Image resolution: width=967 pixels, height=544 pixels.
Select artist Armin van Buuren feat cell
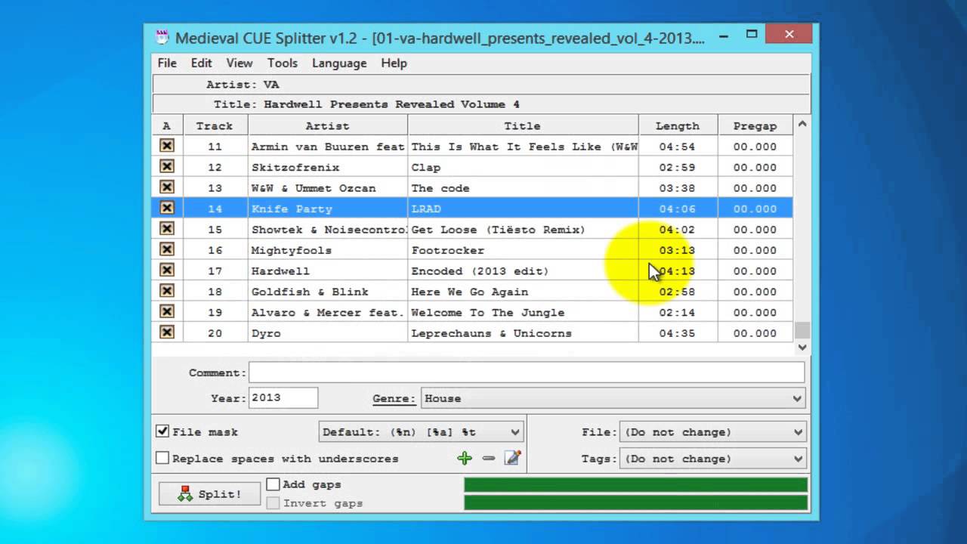tap(328, 147)
